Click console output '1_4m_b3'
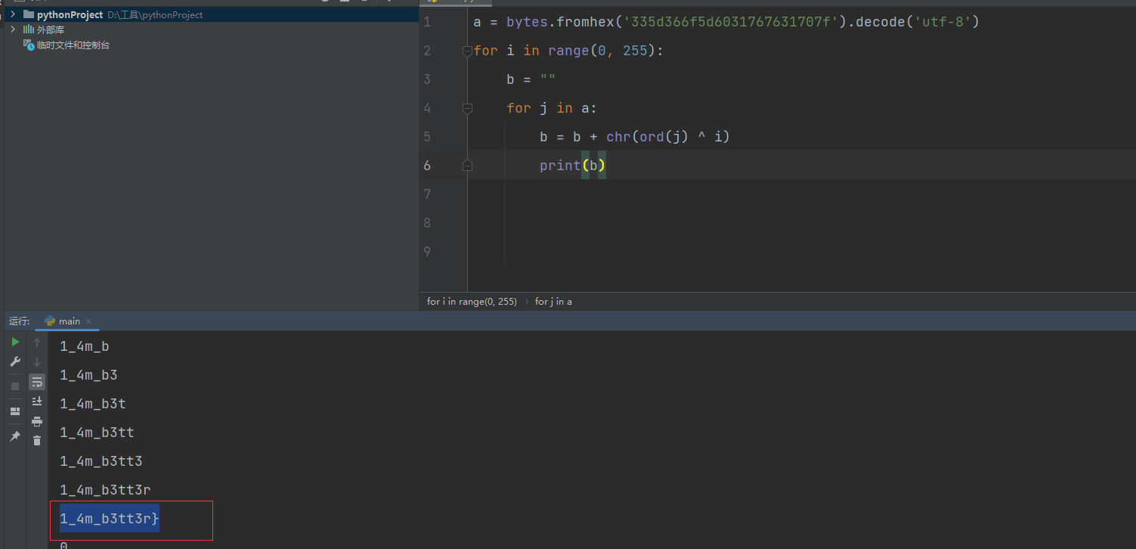Screen dimensions: 1136x549 [88, 375]
